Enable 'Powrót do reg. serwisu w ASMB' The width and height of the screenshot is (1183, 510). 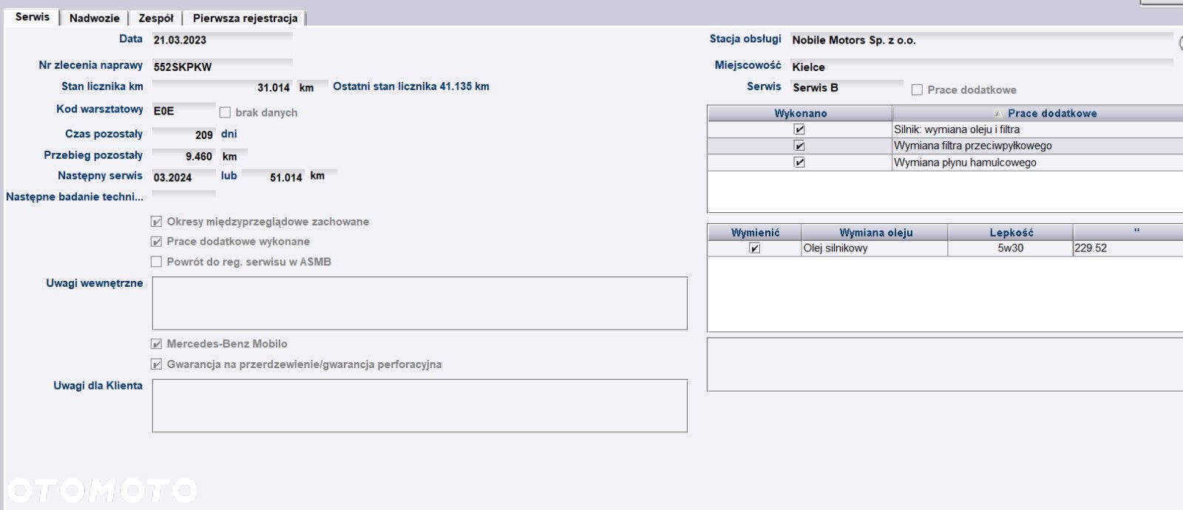[156, 262]
